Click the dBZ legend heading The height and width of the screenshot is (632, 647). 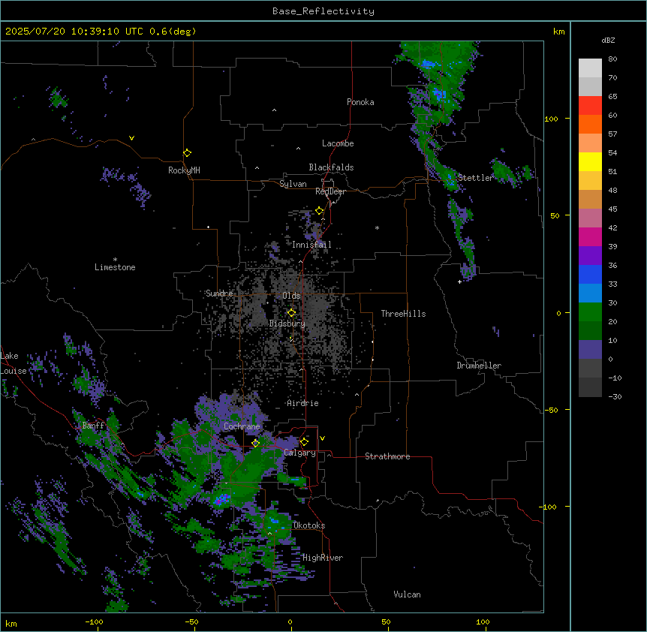[608, 40]
